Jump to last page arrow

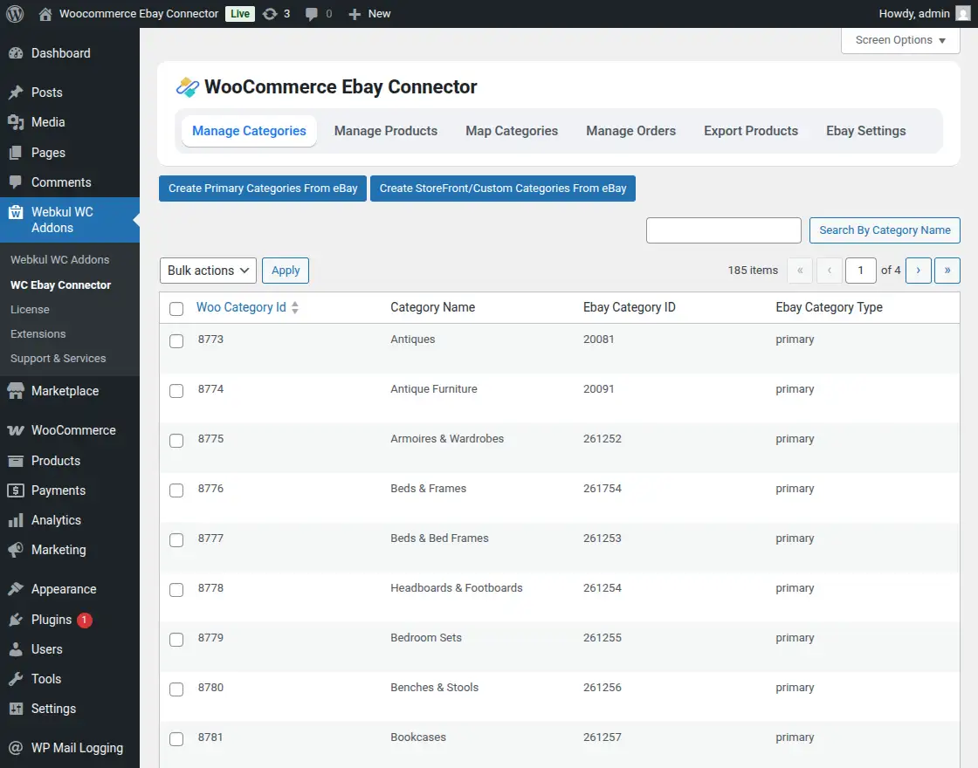[x=947, y=271]
